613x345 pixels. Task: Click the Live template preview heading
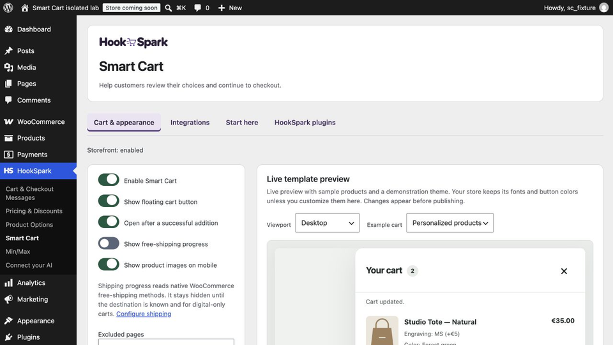tap(308, 179)
